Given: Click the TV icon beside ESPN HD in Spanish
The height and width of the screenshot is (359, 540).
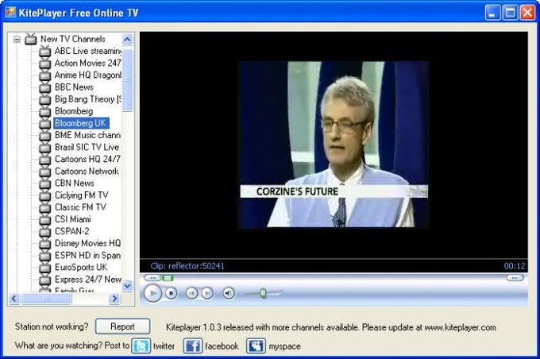Looking at the screenshot, I should pyautogui.click(x=44, y=256).
